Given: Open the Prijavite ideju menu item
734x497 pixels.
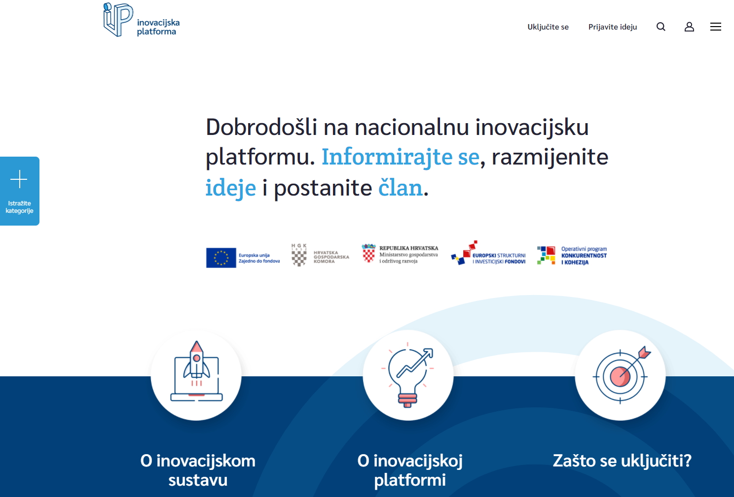Looking at the screenshot, I should (x=612, y=27).
